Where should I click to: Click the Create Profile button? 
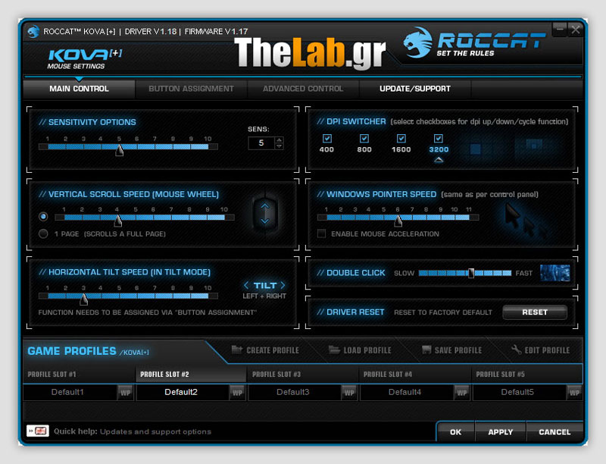[265, 350]
